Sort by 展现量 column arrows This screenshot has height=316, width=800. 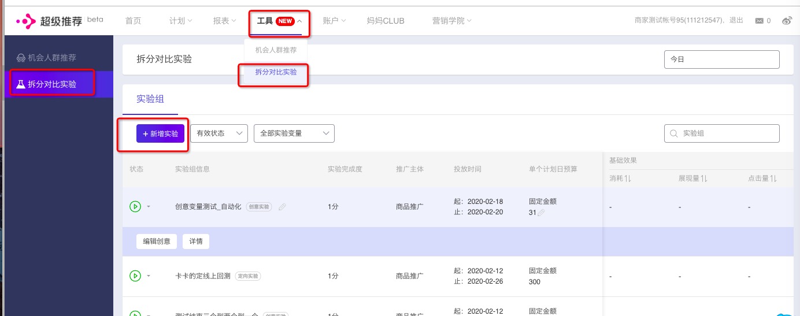705,180
